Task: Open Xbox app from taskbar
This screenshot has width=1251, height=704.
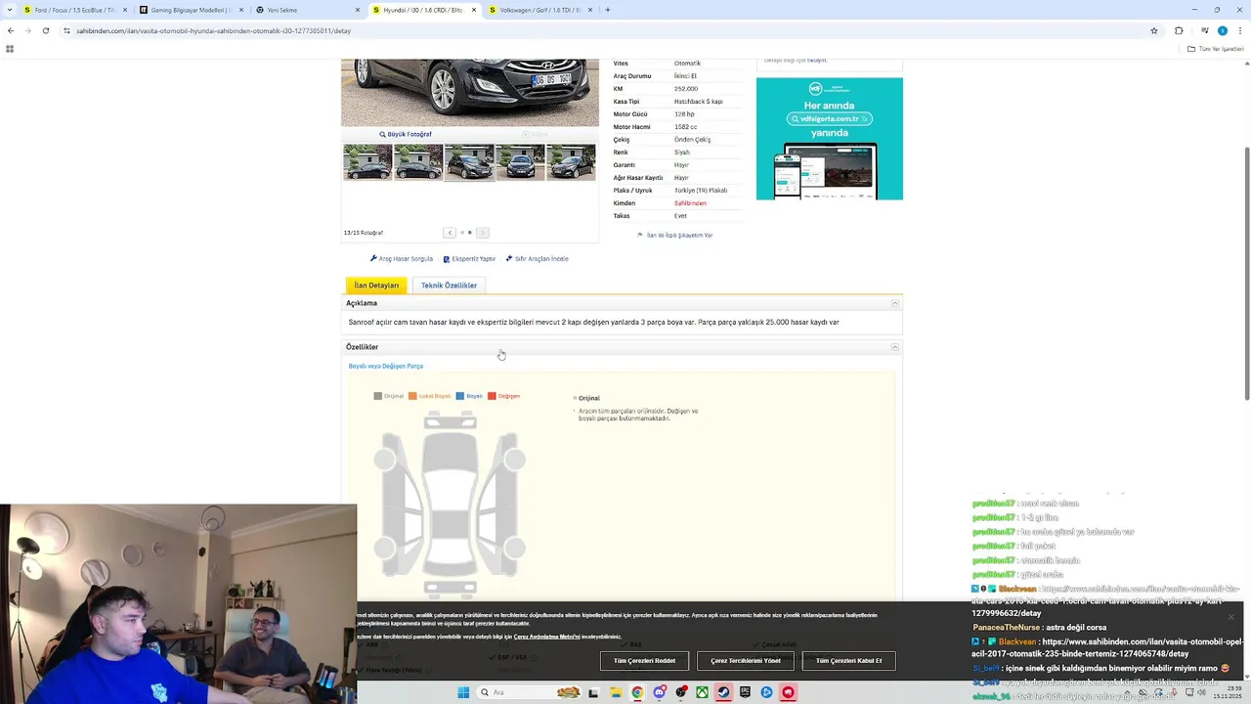Action: (x=702, y=692)
